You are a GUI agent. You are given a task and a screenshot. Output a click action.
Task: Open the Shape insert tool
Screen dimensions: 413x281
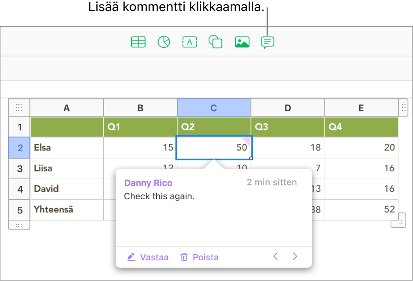[x=215, y=42]
